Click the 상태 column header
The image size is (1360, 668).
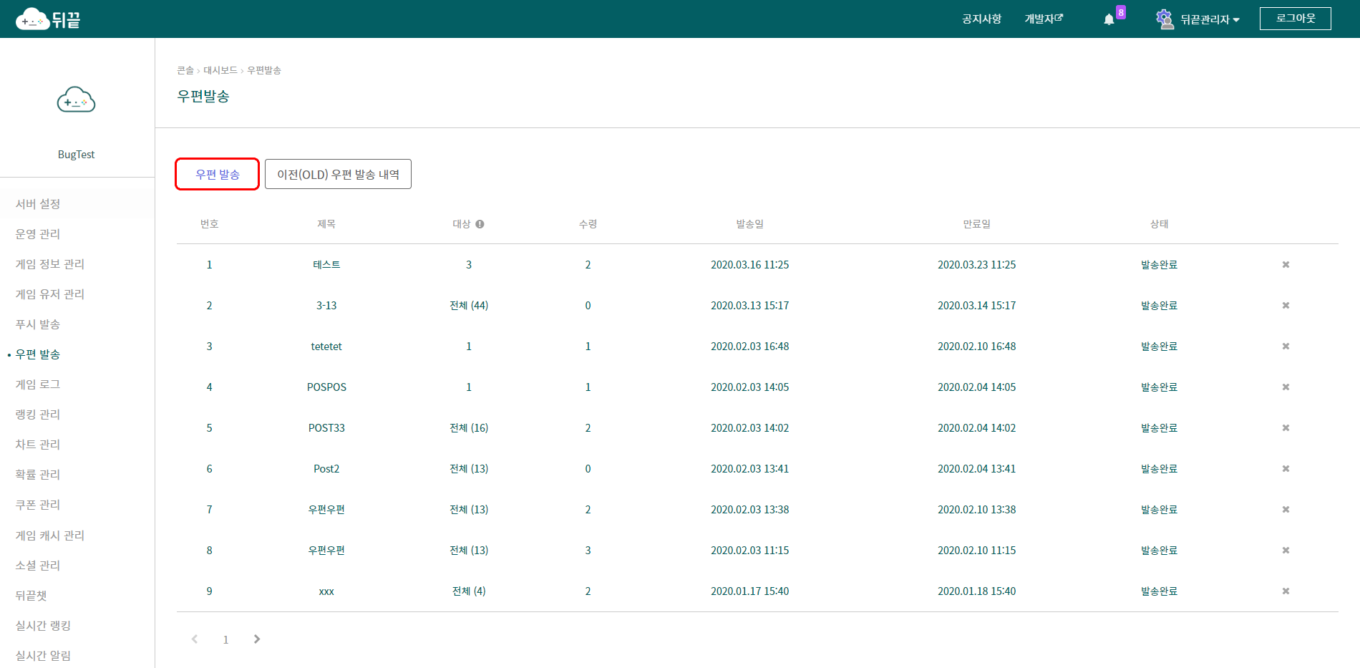(x=1159, y=224)
